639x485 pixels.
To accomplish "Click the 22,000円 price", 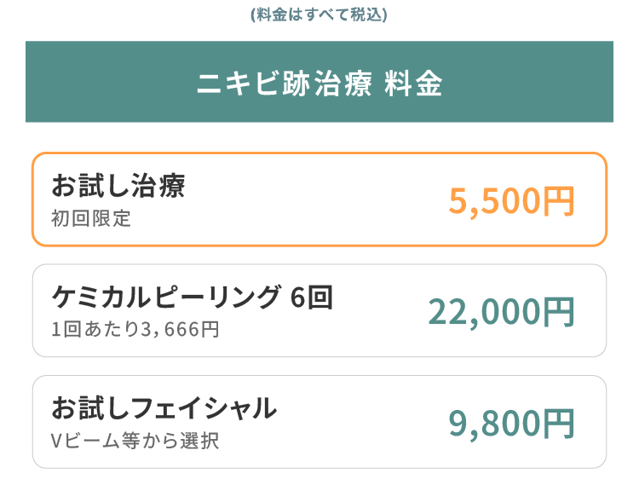I will (501, 312).
